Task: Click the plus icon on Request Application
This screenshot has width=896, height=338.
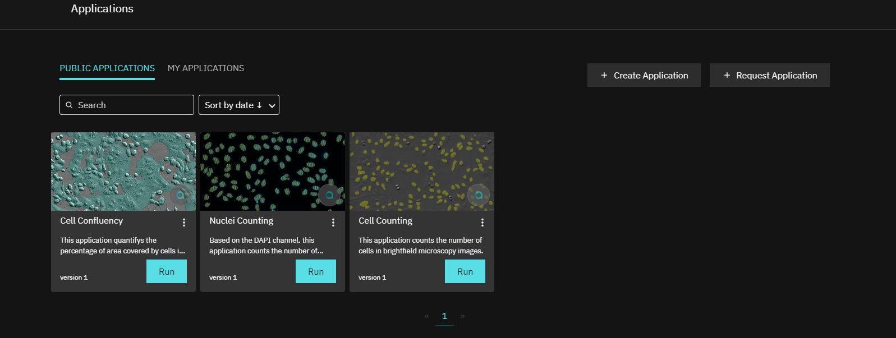Action: point(727,75)
